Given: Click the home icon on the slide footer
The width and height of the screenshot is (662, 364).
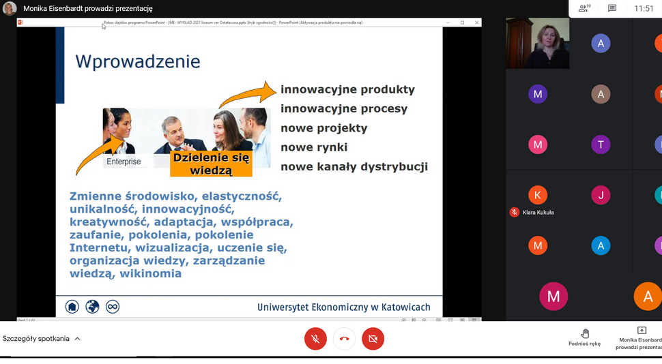Looking at the screenshot, I should pyautogui.click(x=72, y=307).
